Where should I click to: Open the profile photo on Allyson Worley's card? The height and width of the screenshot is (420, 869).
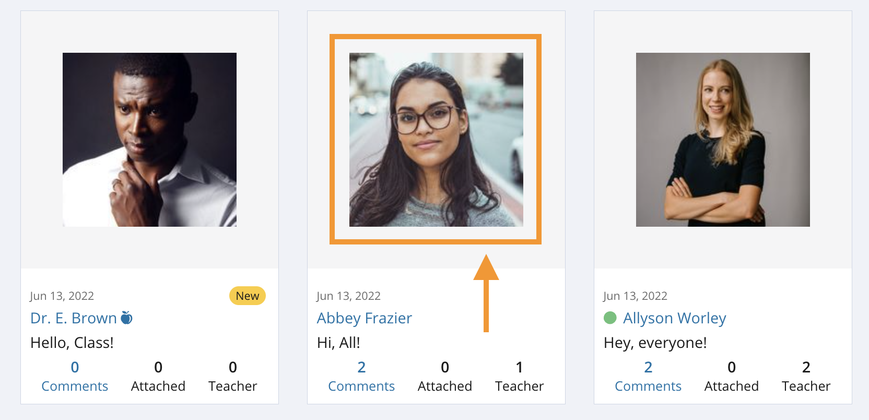723,139
